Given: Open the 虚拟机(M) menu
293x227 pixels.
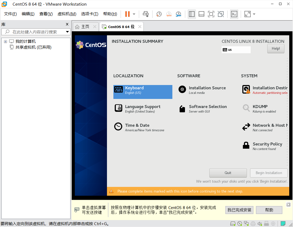Looking at the screenshot, I should pos(67,14).
